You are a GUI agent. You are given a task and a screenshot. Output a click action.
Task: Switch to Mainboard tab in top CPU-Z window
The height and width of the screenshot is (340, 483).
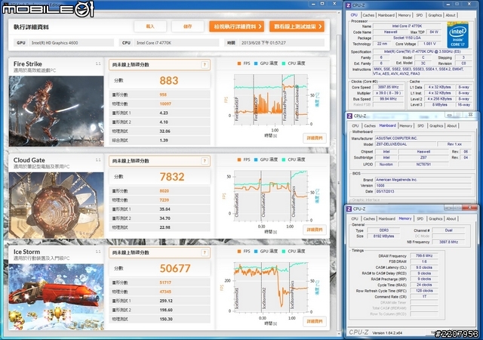pyautogui.click(x=386, y=15)
